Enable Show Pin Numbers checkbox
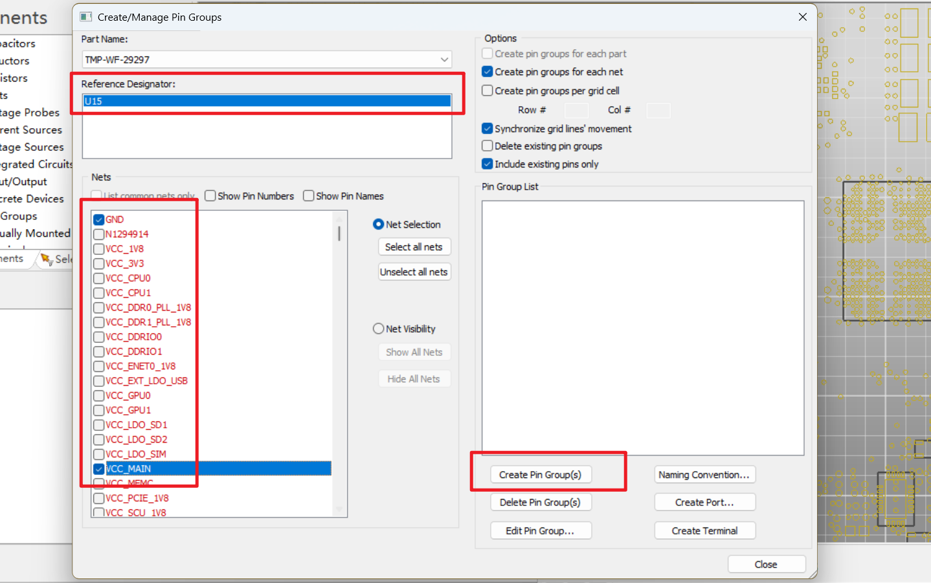Image resolution: width=931 pixels, height=583 pixels. [210, 196]
